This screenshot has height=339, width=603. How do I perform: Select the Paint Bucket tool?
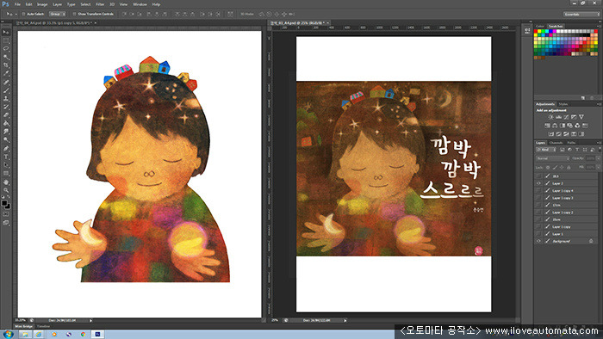coord(6,123)
